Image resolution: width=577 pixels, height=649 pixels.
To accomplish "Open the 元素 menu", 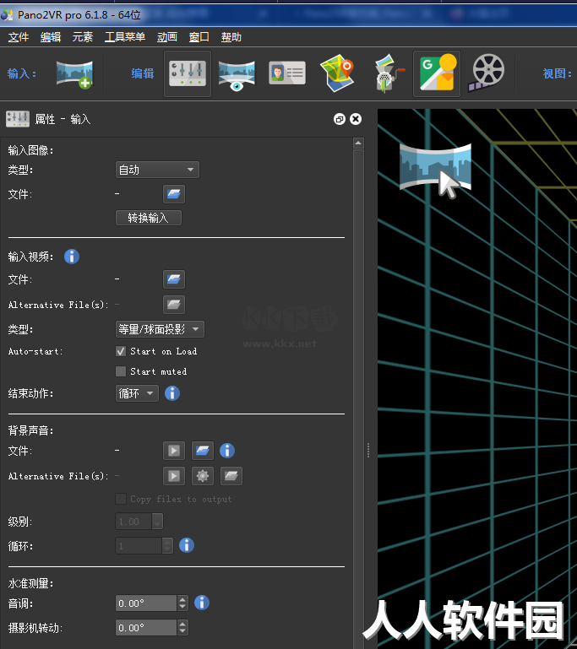I will [83, 37].
